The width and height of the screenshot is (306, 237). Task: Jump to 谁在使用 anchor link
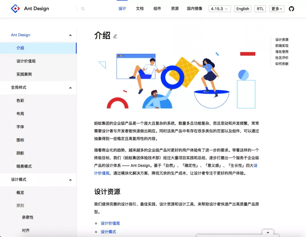pos(282,52)
